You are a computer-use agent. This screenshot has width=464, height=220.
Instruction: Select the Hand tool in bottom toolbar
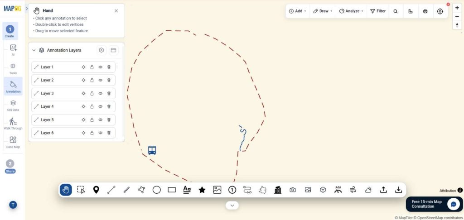click(66, 190)
